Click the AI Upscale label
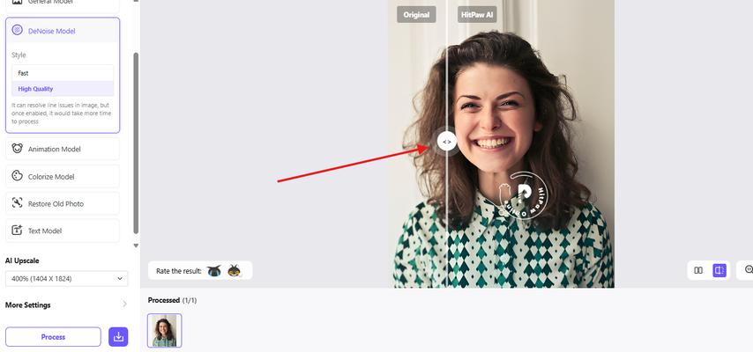The height and width of the screenshot is (352, 753). 22,260
